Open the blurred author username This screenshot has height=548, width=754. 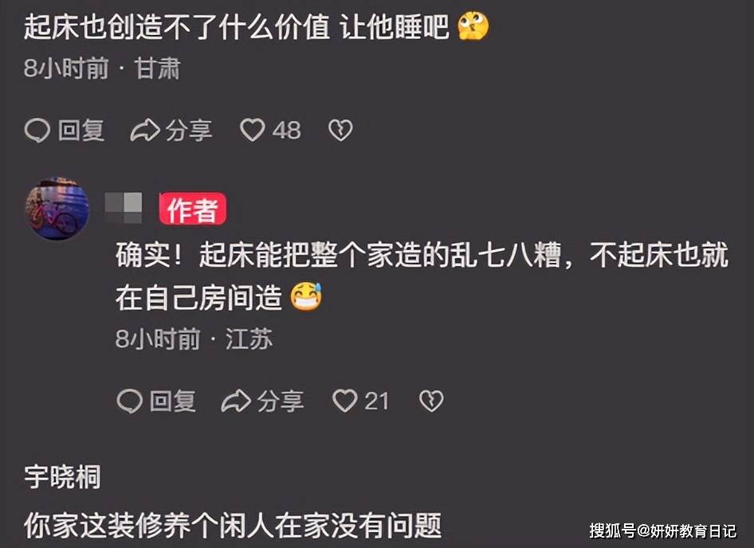click(x=124, y=208)
